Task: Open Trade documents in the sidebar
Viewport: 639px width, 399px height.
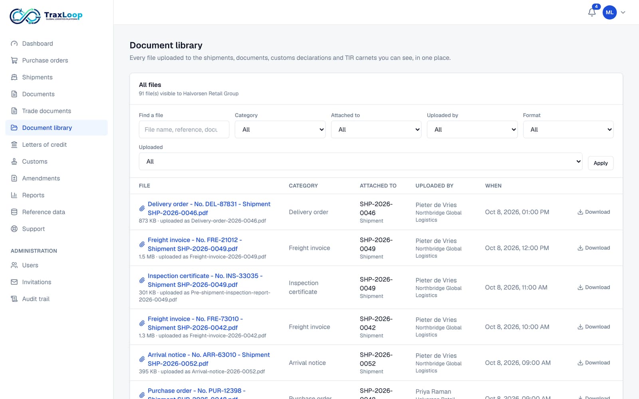Action: coord(57,111)
